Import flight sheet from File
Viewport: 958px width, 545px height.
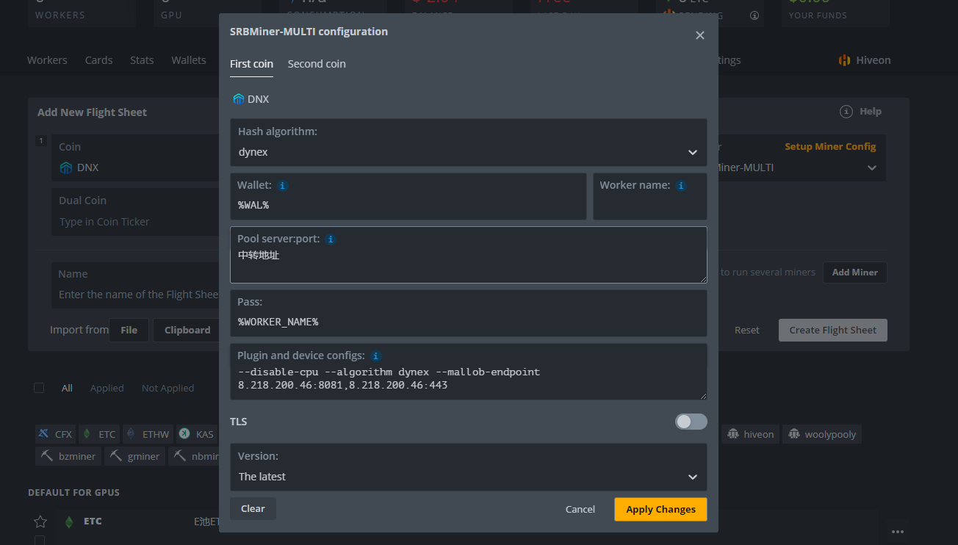(x=129, y=330)
